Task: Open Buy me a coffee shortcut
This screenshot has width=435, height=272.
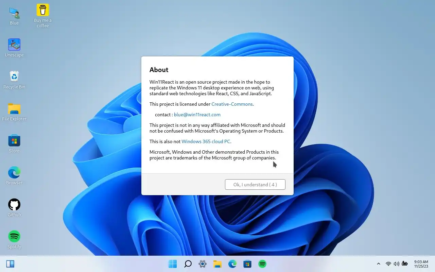Action: [43, 16]
